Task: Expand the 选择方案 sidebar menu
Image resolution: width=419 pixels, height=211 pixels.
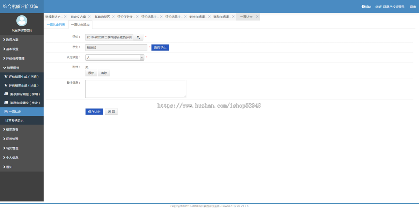Action: (x=22, y=40)
